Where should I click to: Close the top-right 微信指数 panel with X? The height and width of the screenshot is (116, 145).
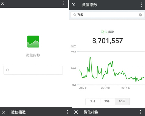click(74, 5)
